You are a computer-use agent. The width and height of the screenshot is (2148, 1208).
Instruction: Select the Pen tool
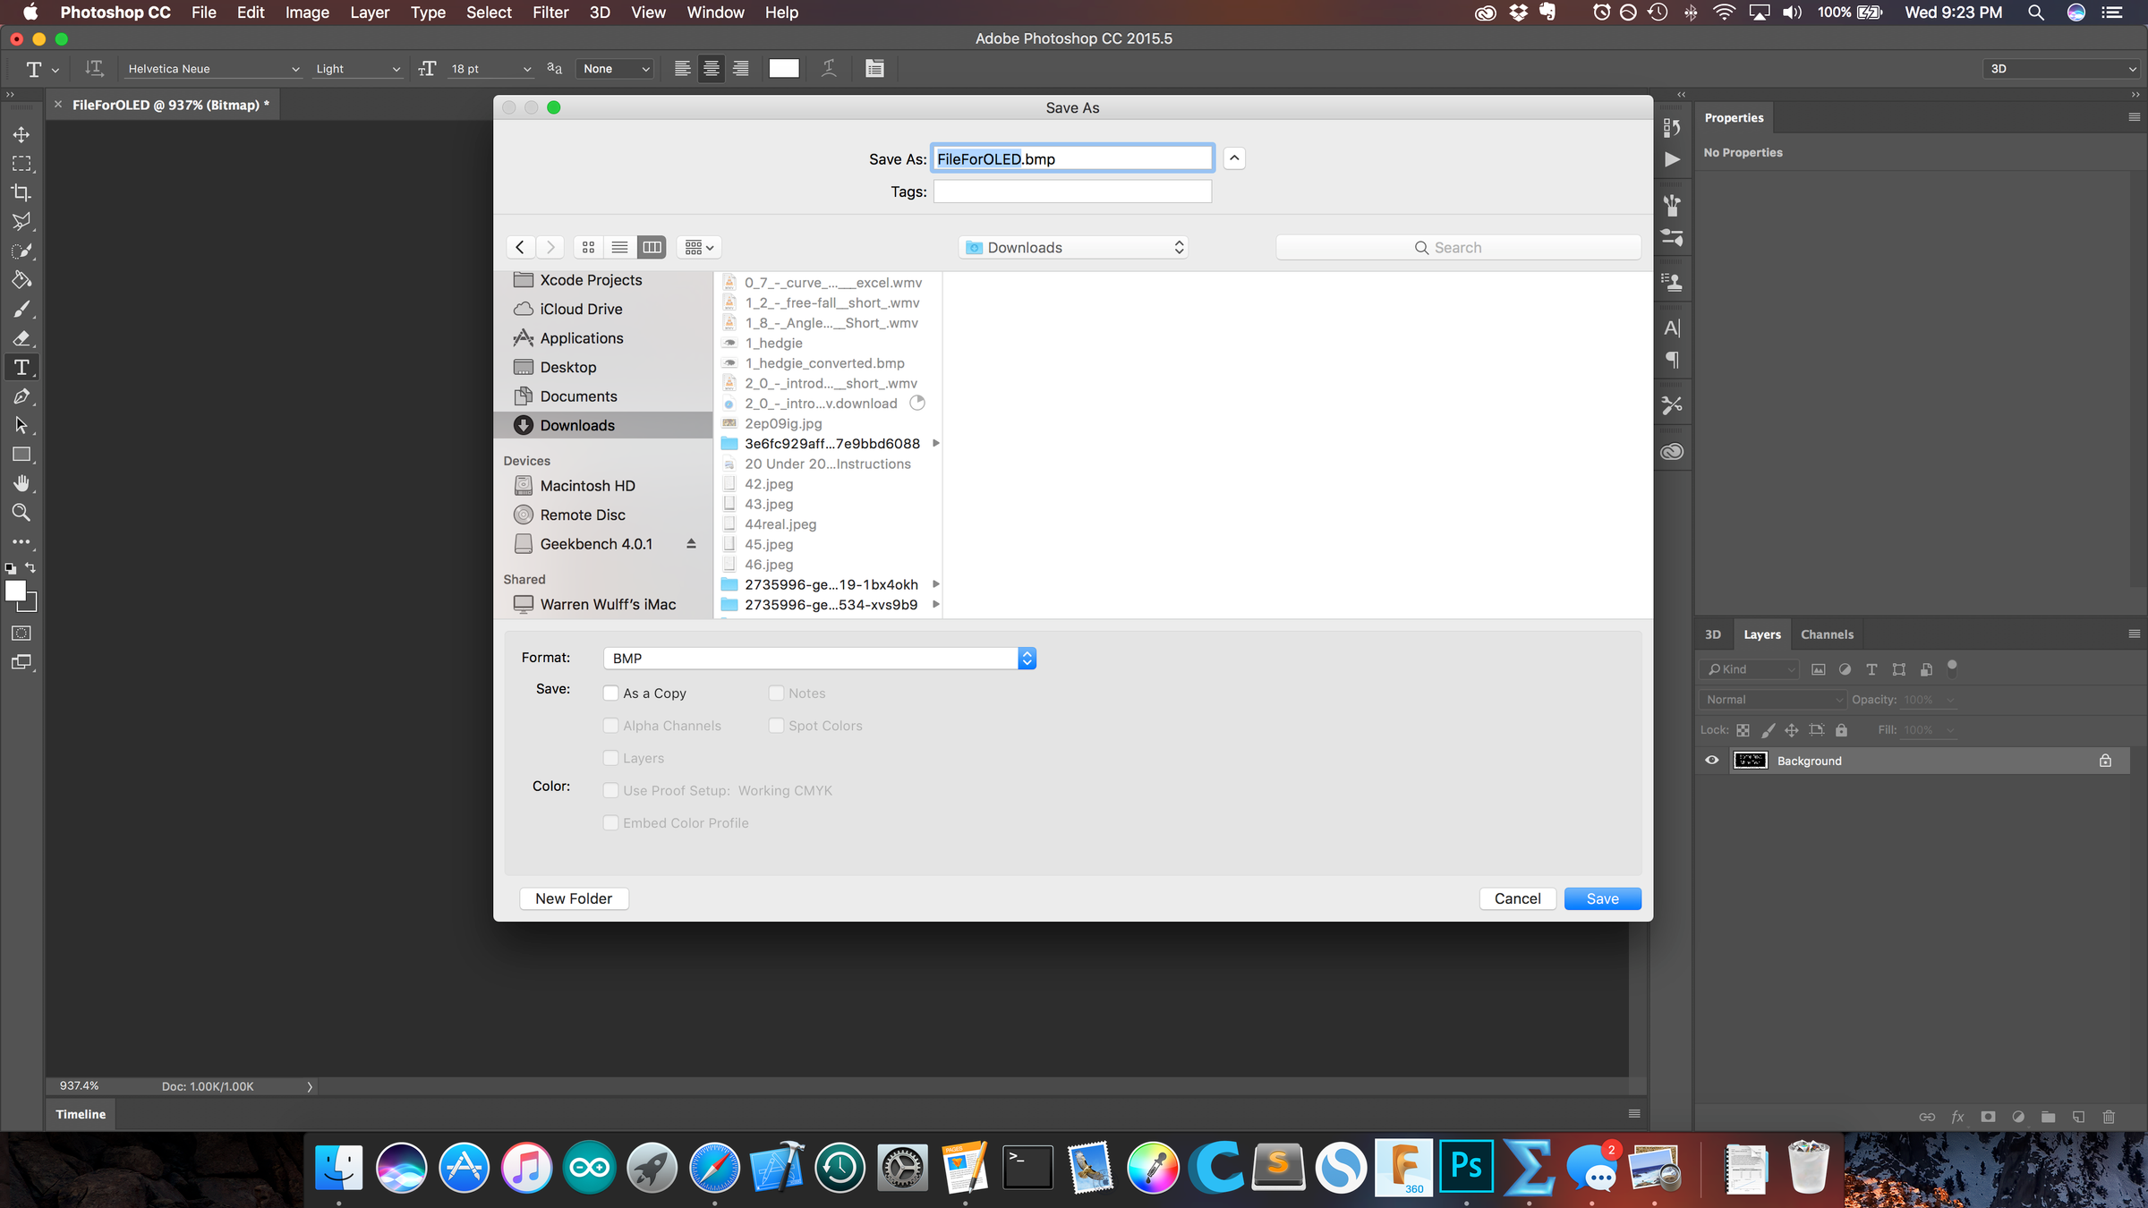click(x=21, y=396)
